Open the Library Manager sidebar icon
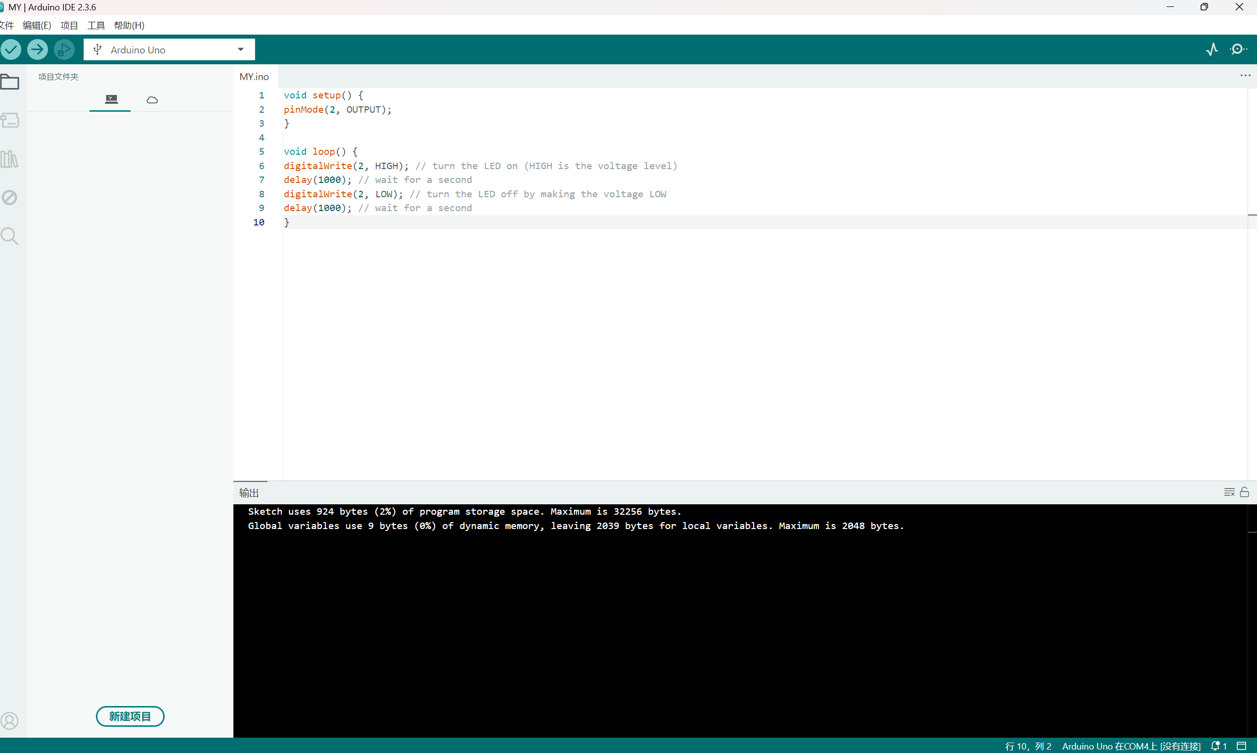This screenshot has width=1257, height=753. coord(9,159)
